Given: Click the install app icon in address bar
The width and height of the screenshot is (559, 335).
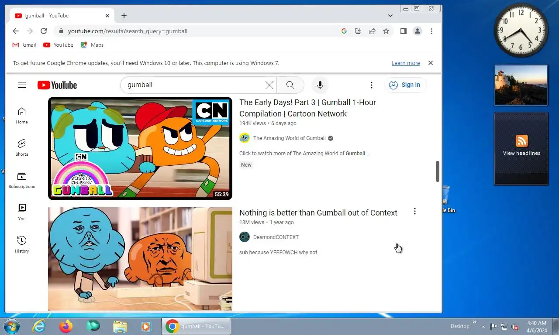Looking at the screenshot, I should (358, 31).
